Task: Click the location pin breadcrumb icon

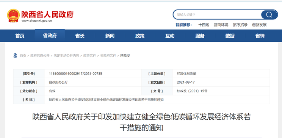Action: [15, 56]
